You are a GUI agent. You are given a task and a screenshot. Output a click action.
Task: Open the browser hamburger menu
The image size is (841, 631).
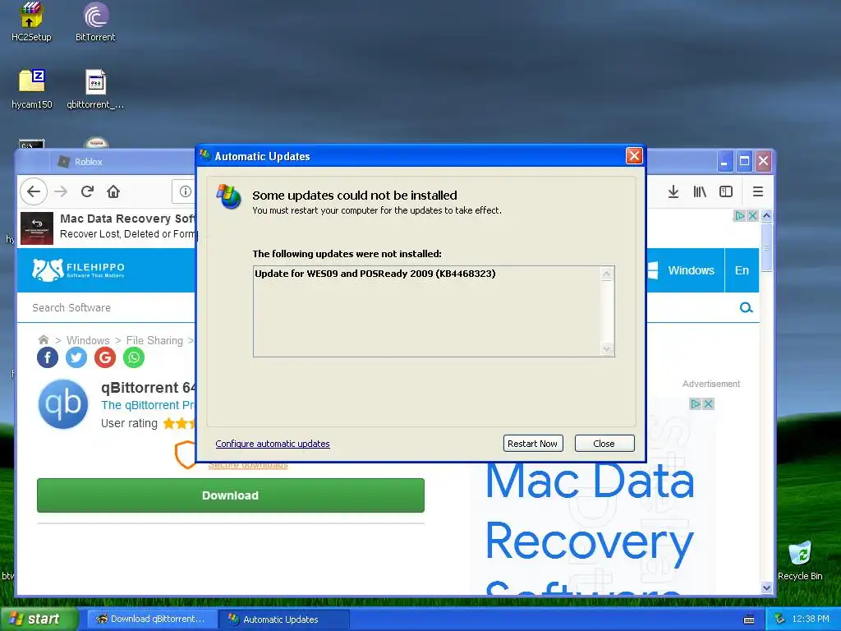point(758,191)
